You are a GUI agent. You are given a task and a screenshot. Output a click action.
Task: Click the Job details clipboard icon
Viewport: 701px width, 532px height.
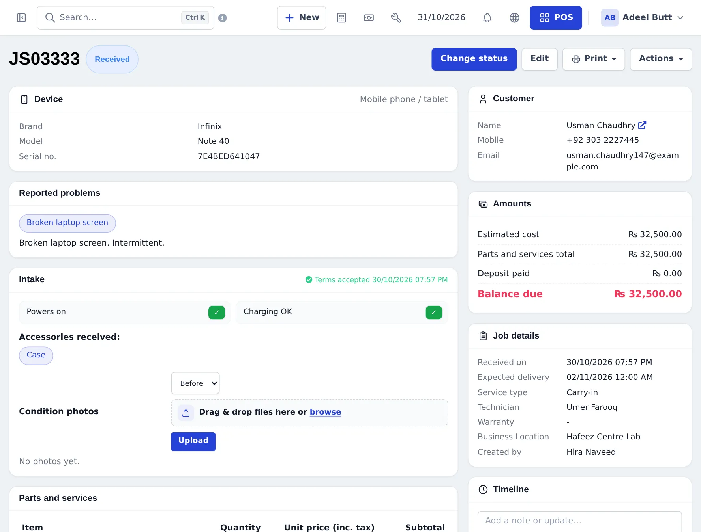point(483,336)
